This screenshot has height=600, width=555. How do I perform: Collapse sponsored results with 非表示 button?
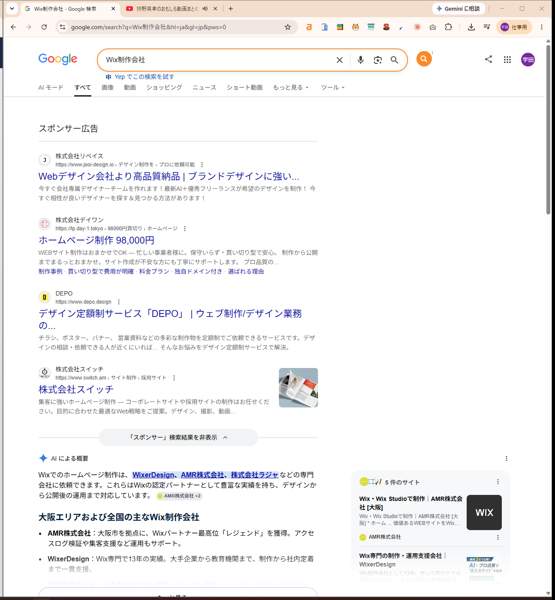coord(178,437)
